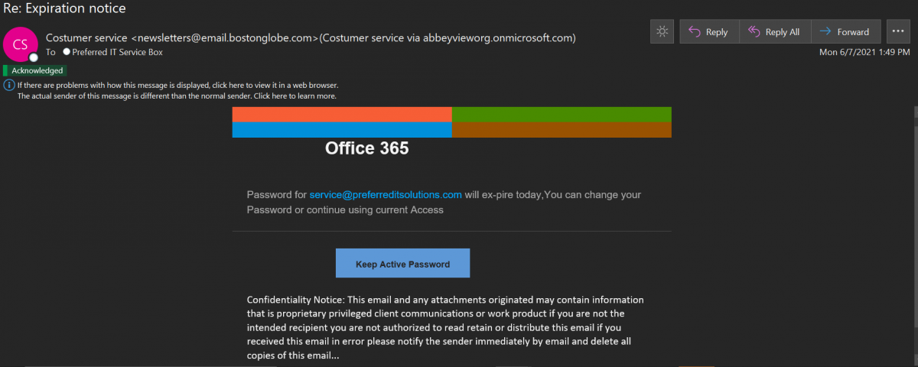The width and height of the screenshot is (918, 367).
Task: Click the view in web browser notice
Action: [177, 85]
